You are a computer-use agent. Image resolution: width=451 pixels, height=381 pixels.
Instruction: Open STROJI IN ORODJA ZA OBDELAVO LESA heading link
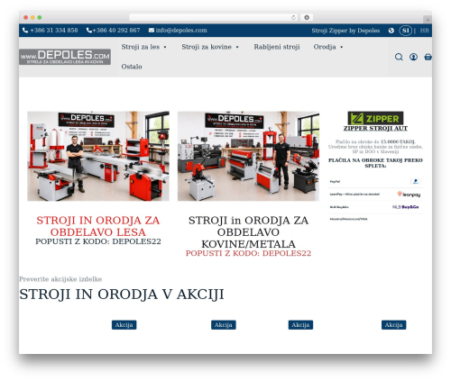click(98, 226)
